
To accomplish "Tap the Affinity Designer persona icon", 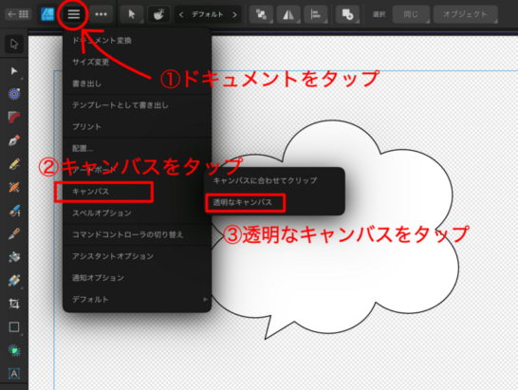I will (47, 14).
